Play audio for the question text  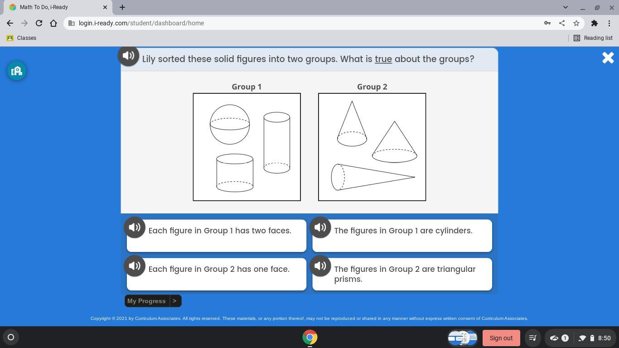(x=128, y=56)
